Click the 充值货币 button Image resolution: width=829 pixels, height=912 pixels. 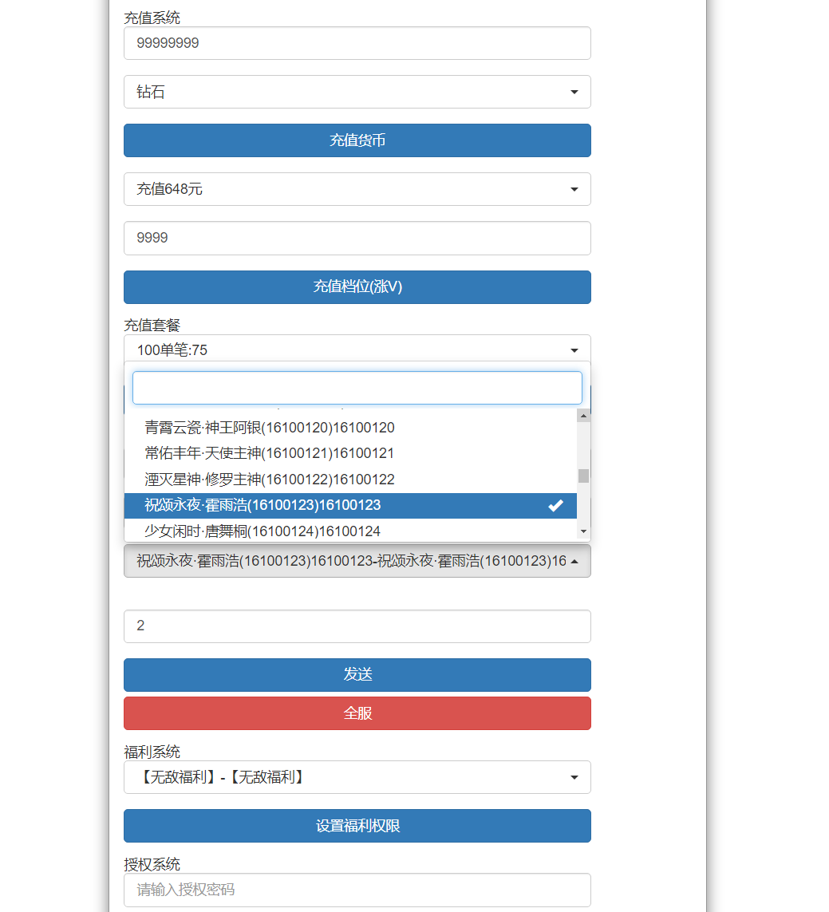[x=357, y=140]
